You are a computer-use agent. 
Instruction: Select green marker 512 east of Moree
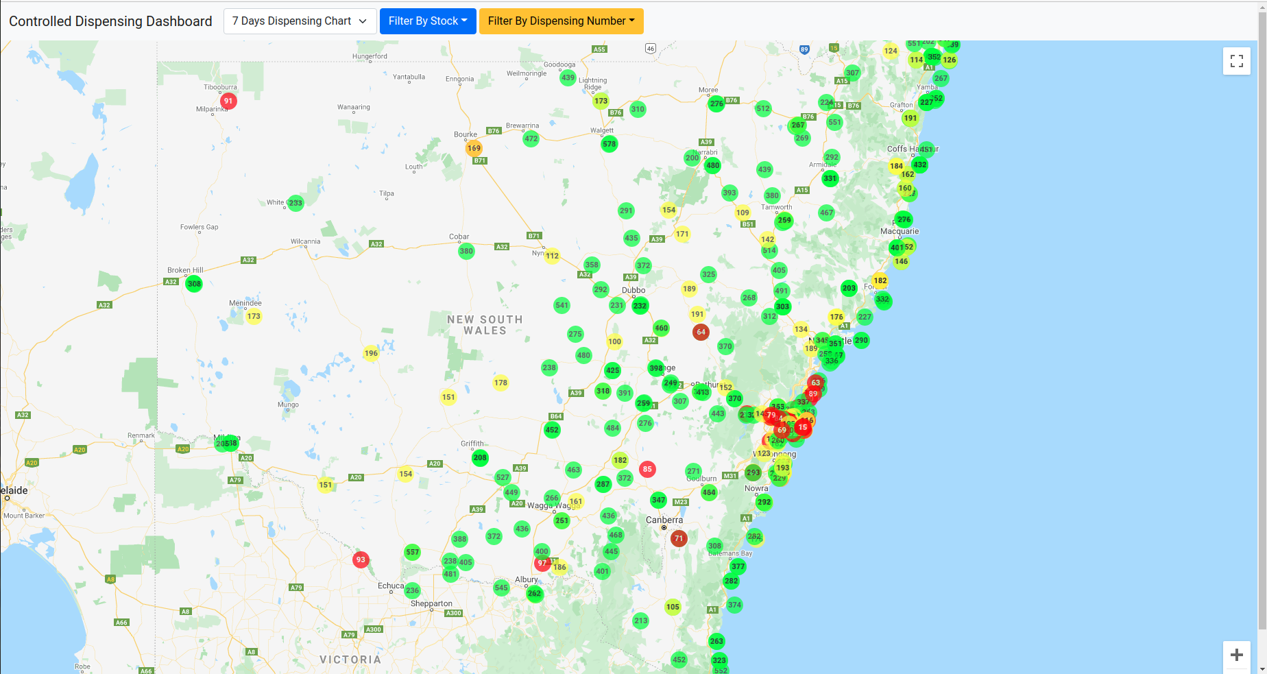point(763,108)
